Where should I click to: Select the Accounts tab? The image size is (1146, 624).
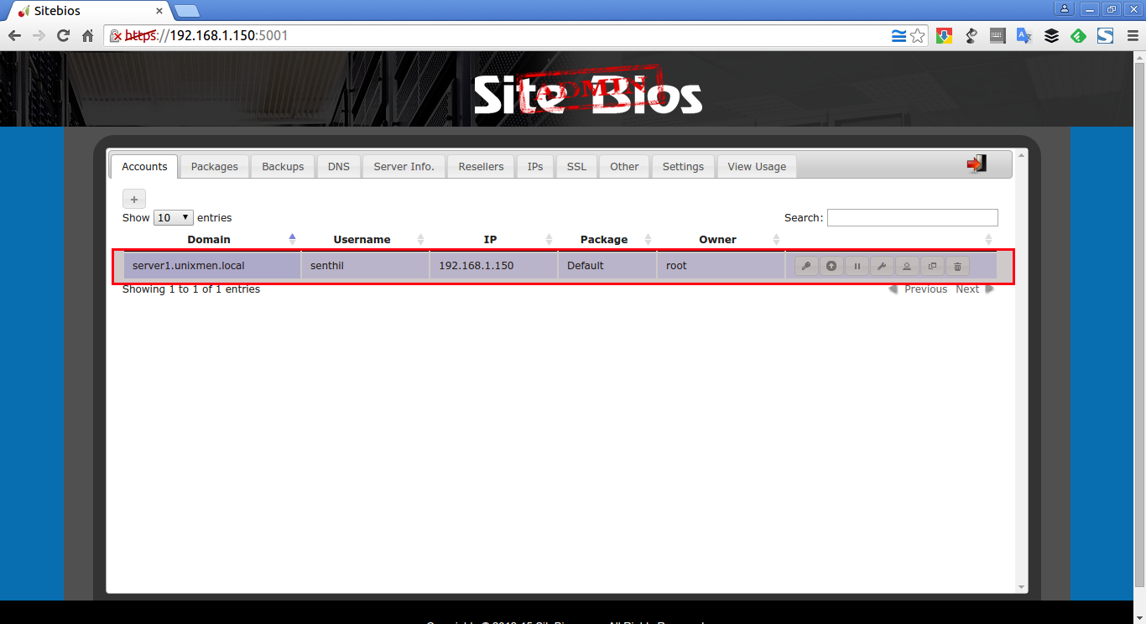click(x=144, y=166)
